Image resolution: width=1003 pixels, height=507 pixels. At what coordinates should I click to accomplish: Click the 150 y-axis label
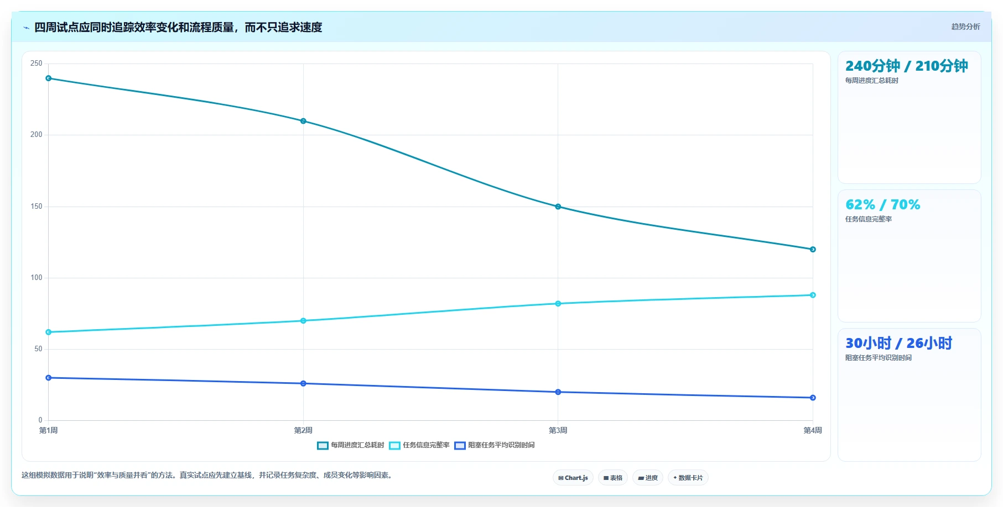point(37,207)
